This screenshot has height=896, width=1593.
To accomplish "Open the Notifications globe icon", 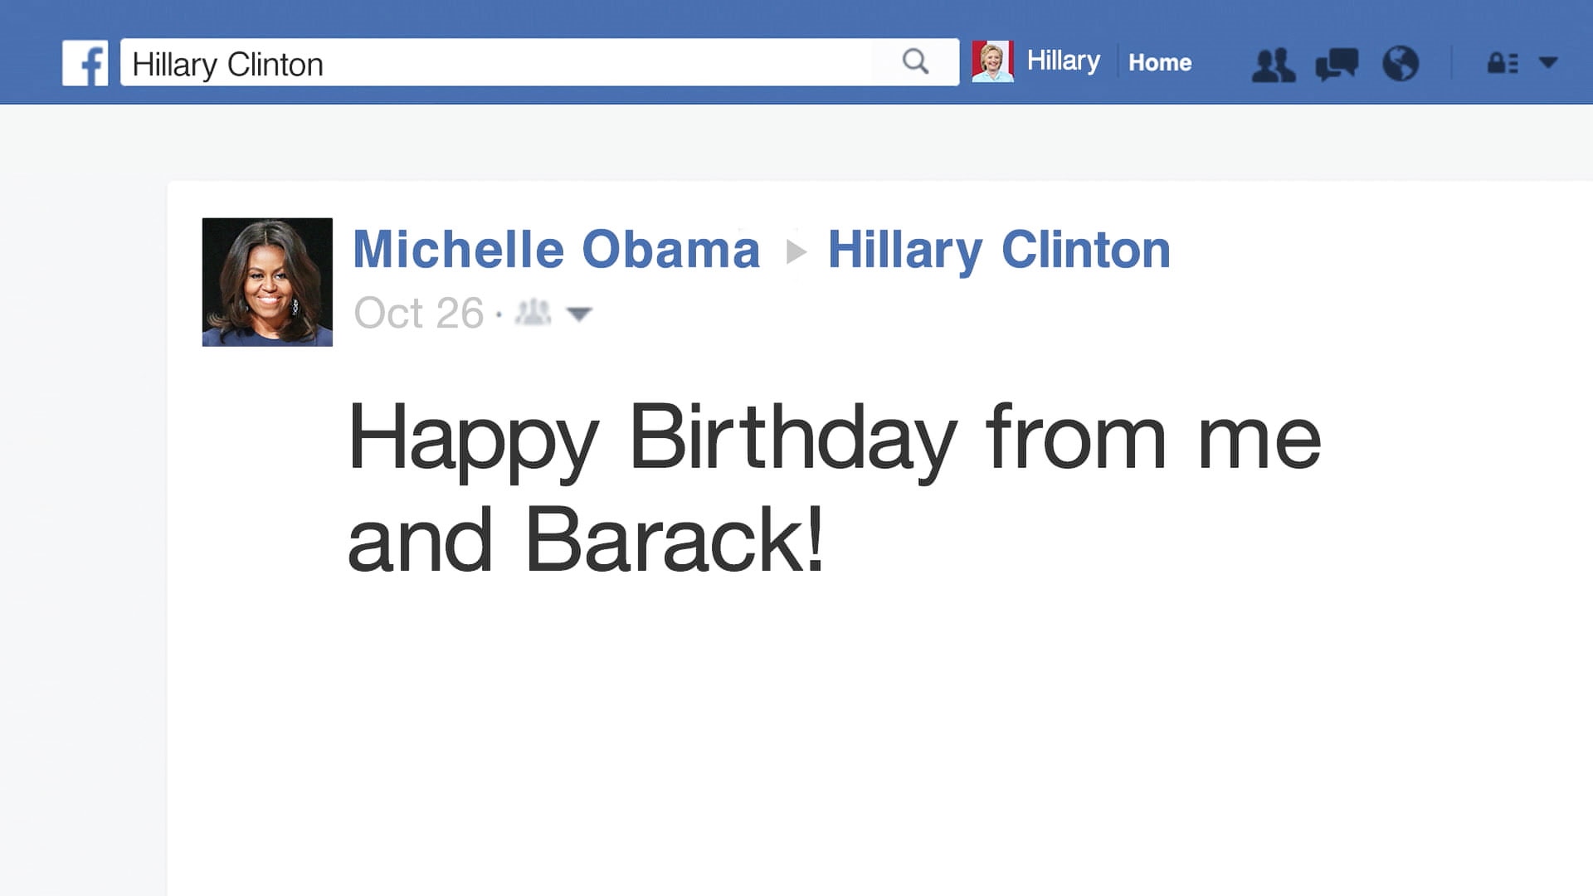I will click(x=1402, y=62).
